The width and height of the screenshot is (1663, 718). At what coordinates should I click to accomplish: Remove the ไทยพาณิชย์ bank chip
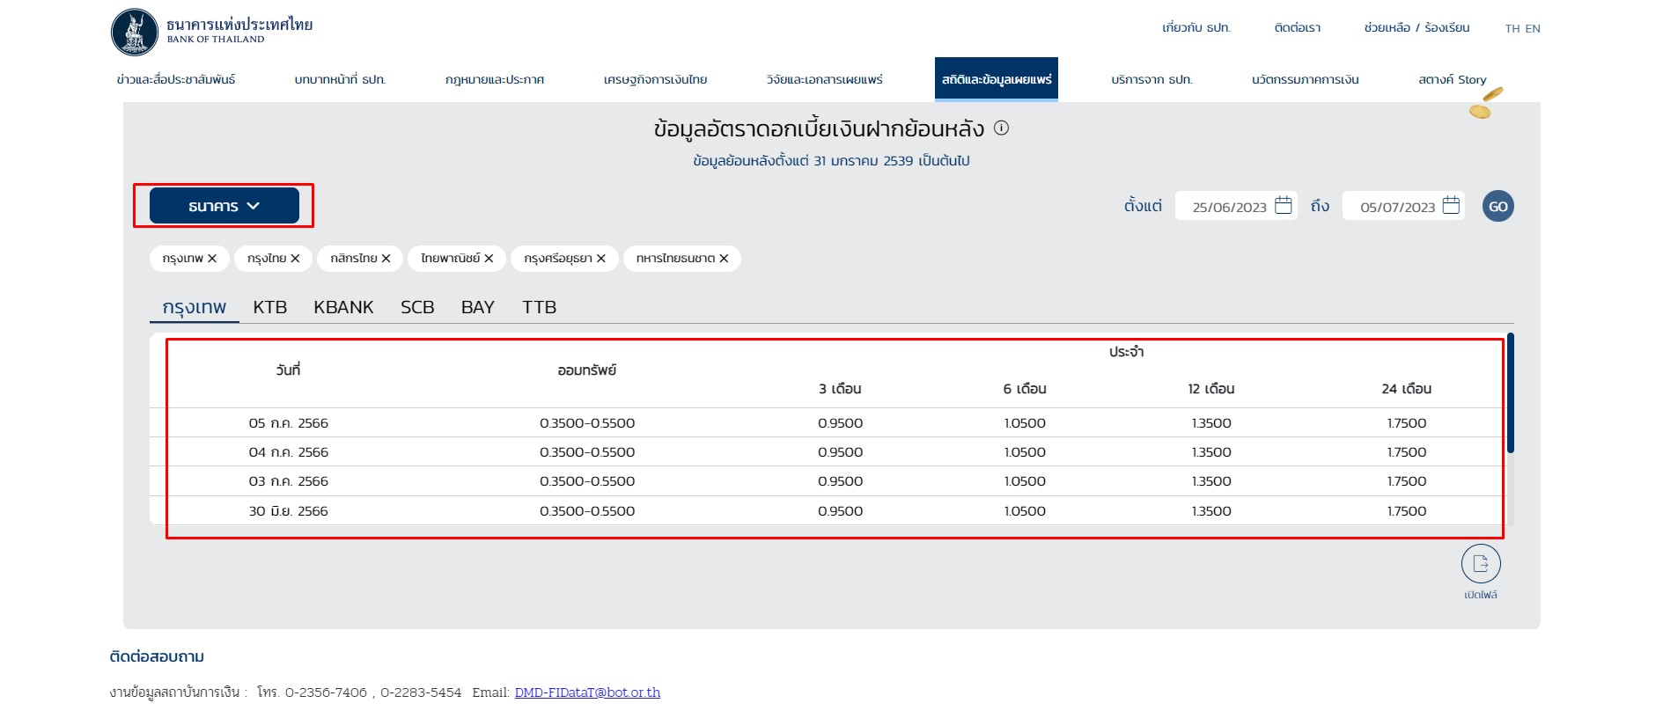pos(489,259)
